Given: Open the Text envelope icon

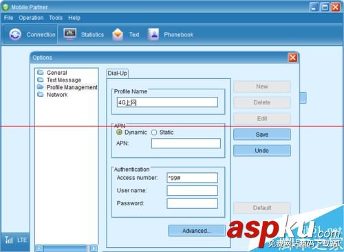Looking at the screenshot, I should point(118,34).
